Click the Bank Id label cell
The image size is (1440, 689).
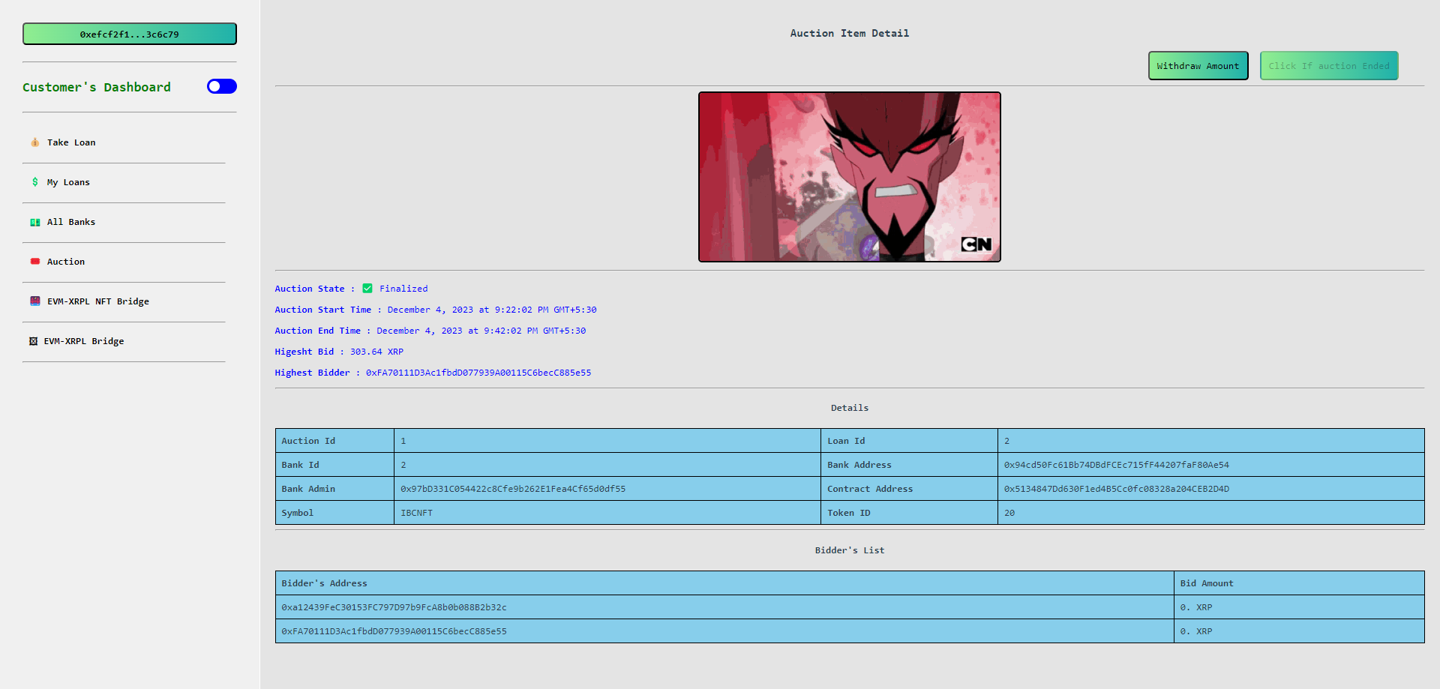tap(334, 465)
